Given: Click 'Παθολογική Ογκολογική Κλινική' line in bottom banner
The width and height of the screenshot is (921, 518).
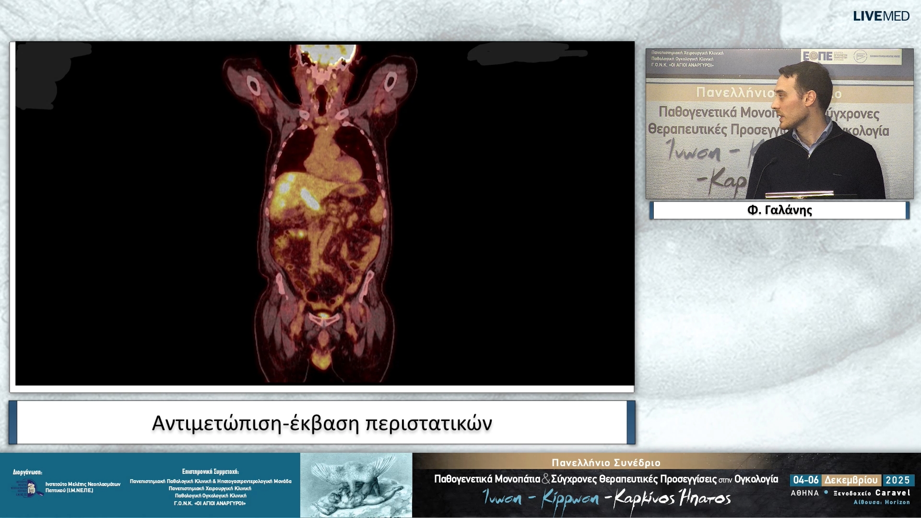Looking at the screenshot, I should point(210,495).
